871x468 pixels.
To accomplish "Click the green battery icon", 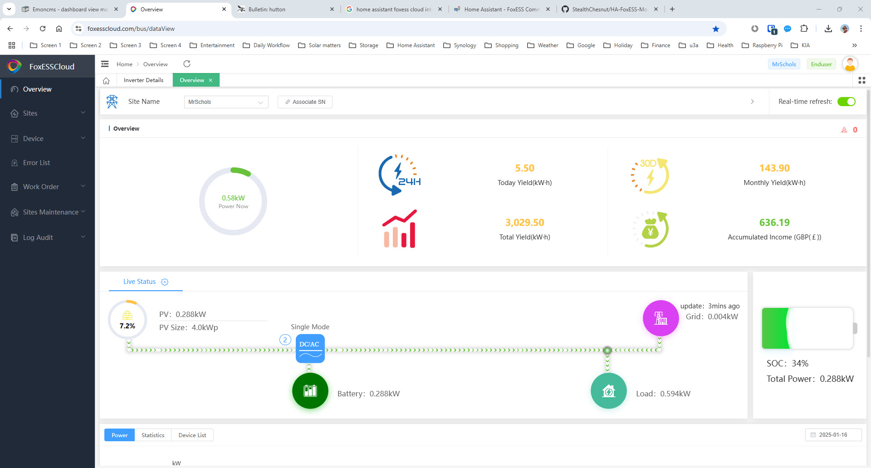I will (x=310, y=391).
